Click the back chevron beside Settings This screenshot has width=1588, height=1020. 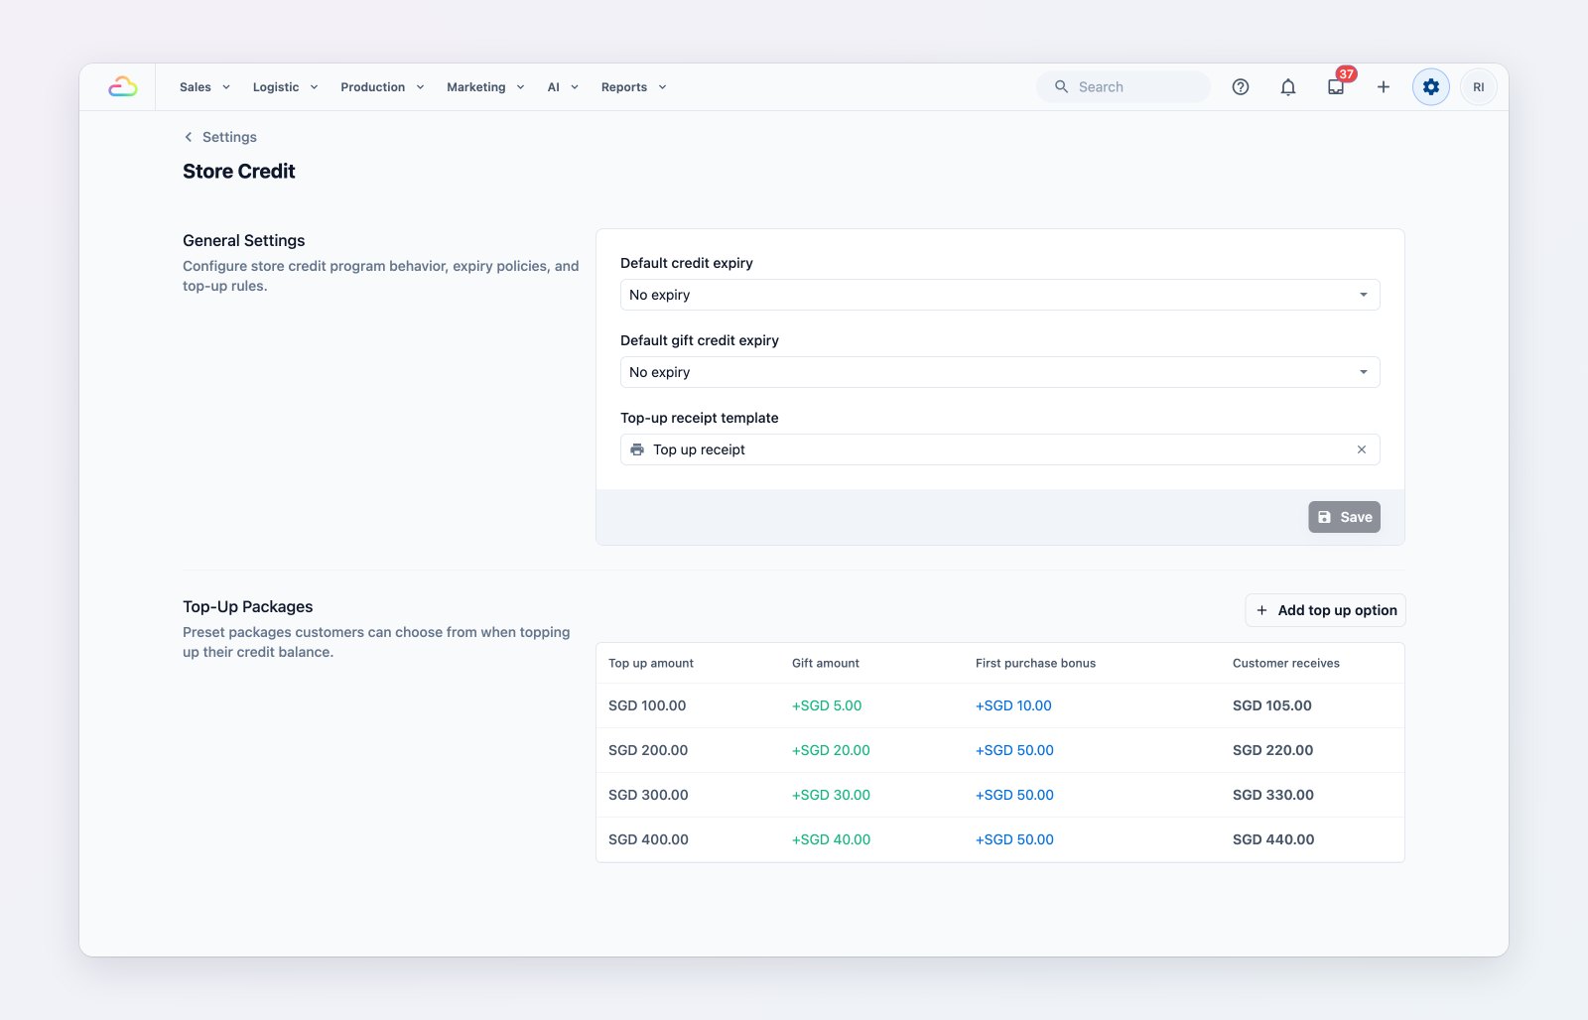click(189, 137)
